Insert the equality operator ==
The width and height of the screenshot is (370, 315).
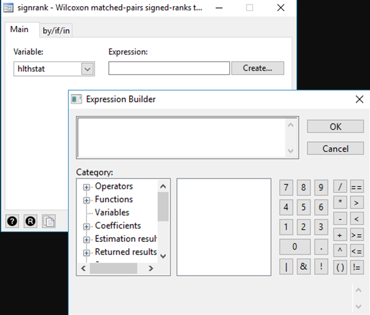(357, 186)
